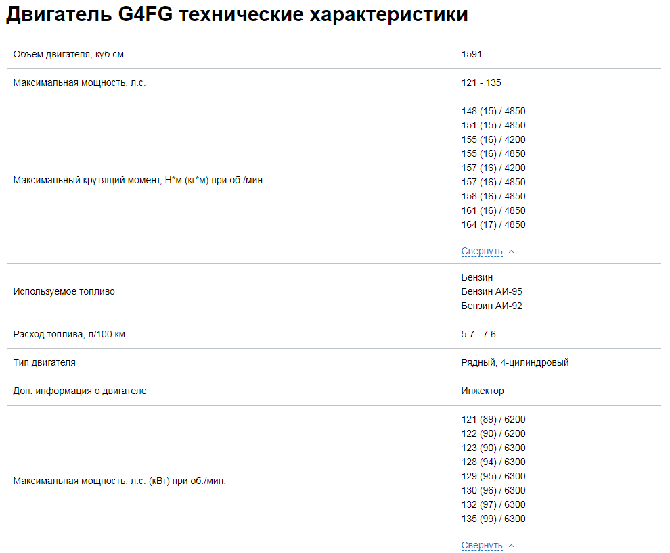Click the Инжектор value text

[480, 391]
